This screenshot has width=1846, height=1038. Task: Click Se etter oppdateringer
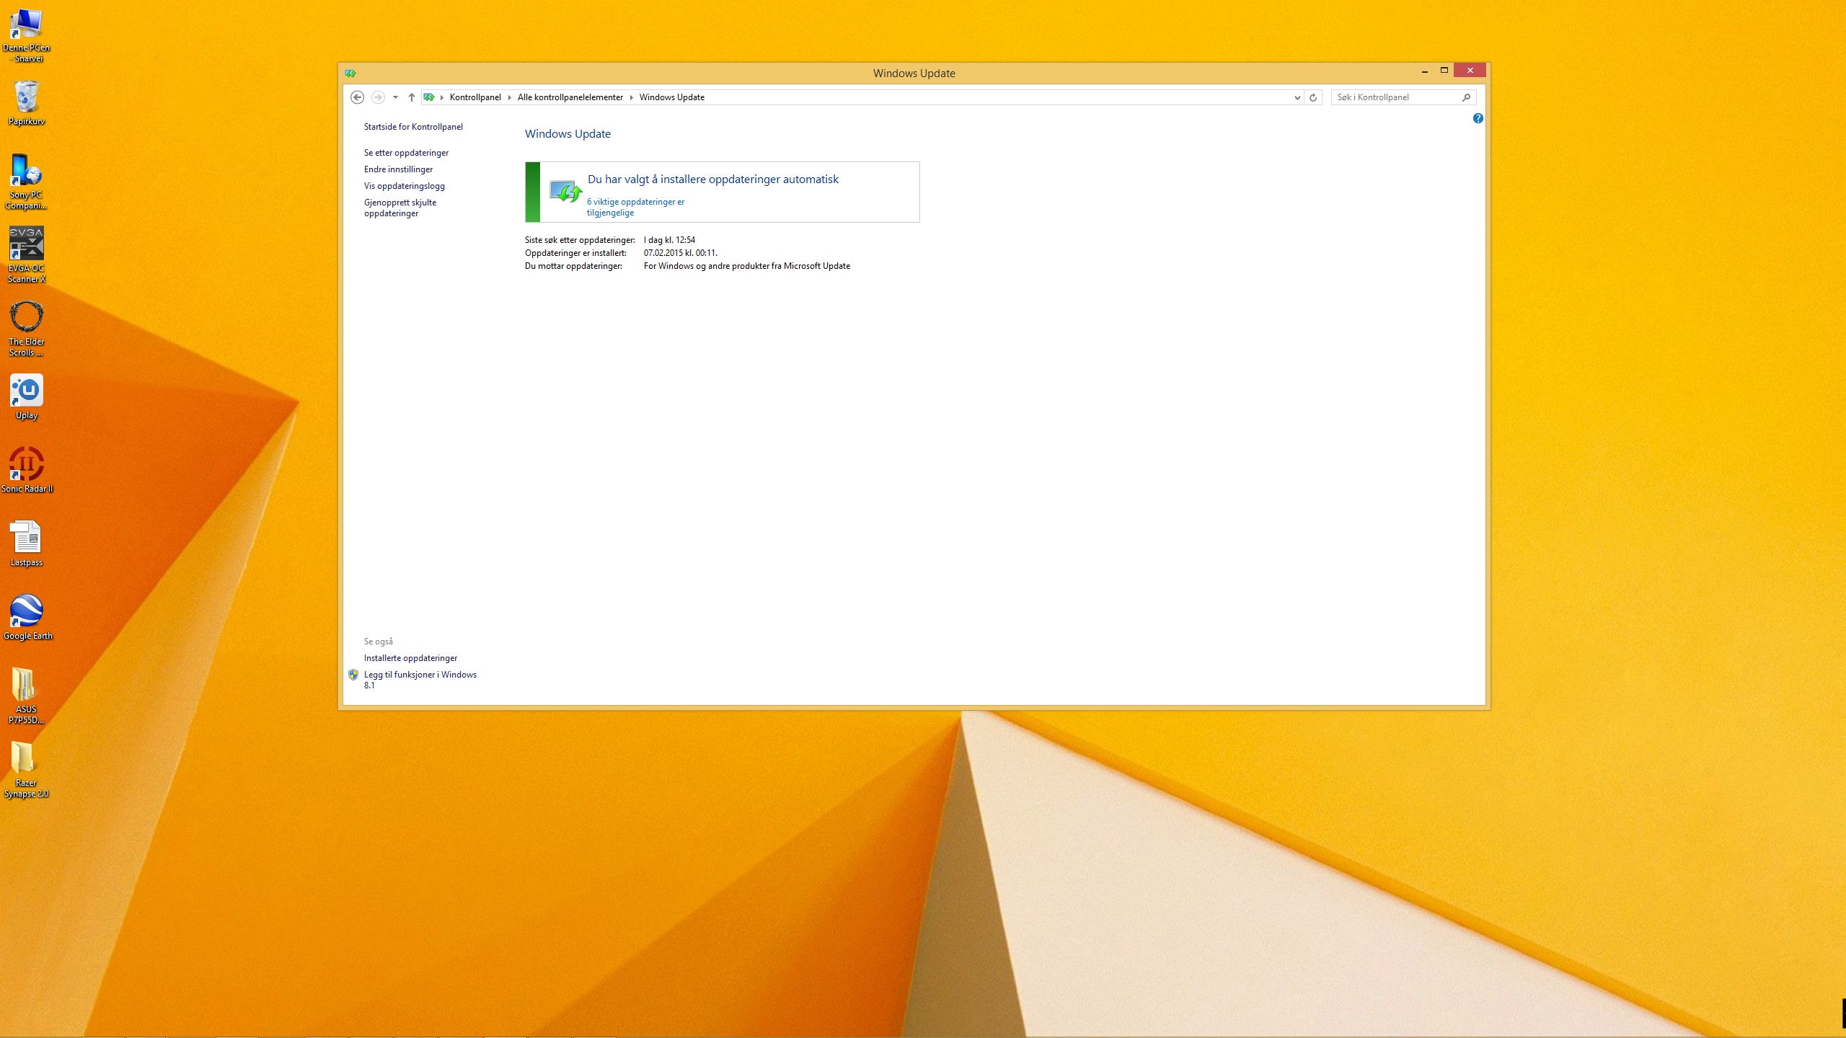click(406, 153)
